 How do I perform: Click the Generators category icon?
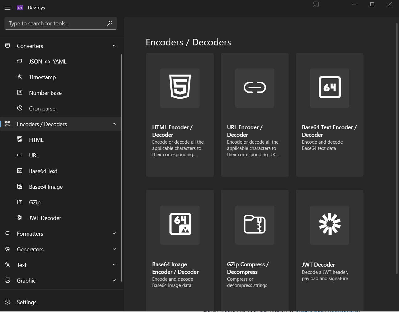(x=8, y=249)
